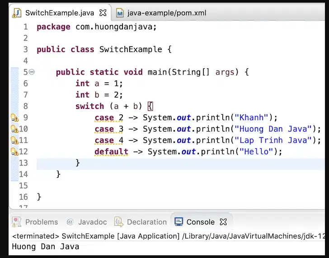The width and height of the screenshot is (329, 258).
Task: Close the SwitchExample.java editor tab
Action: [103, 13]
